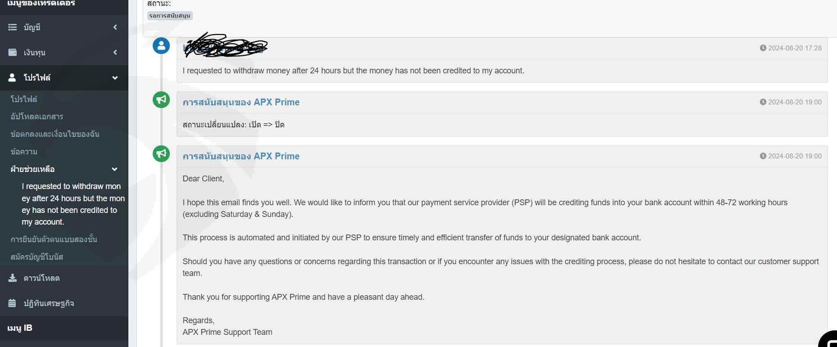Open ข้อความ menu item
This screenshot has height=347, width=837.
(24, 152)
